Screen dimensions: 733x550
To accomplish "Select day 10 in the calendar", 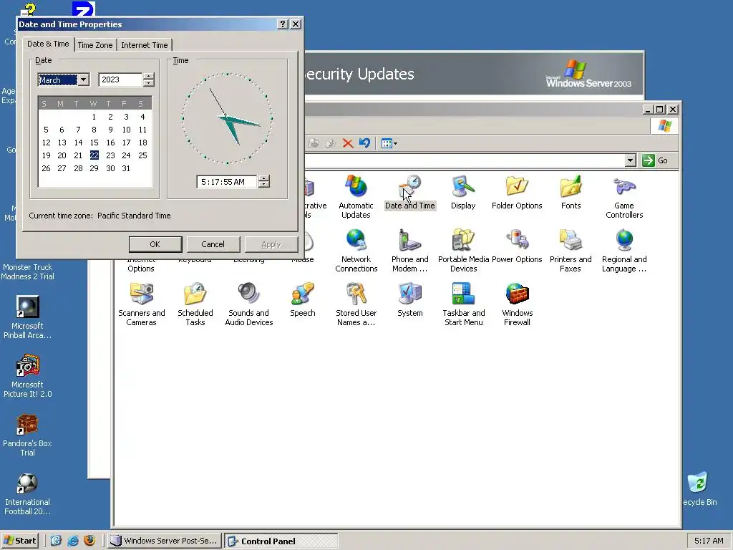I will click(126, 130).
